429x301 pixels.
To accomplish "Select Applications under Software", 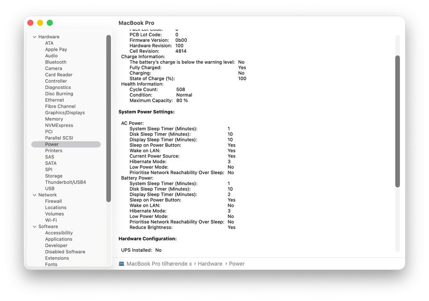I will point(59,239).
